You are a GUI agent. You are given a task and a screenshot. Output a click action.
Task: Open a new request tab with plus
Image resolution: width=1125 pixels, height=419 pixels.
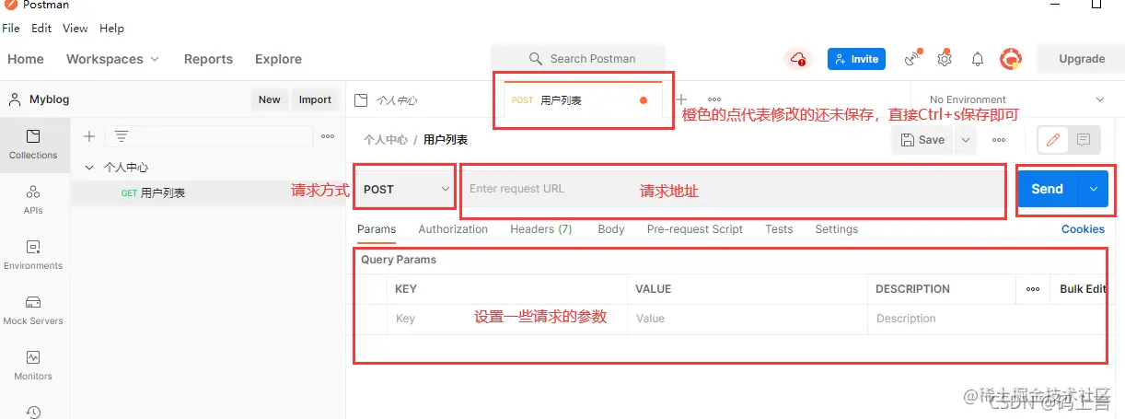click(x=681, y=99)
